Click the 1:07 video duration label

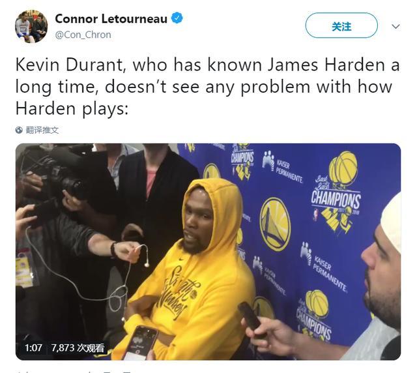click(x=33, y=348)
